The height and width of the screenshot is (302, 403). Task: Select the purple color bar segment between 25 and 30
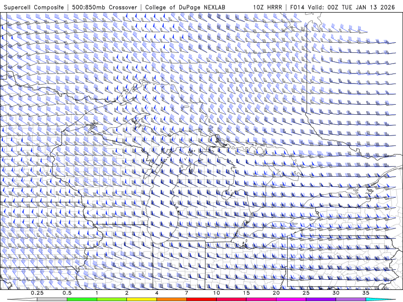pos(321,299)
